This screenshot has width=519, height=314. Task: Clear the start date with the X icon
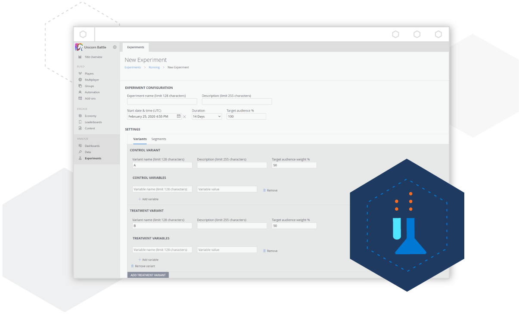(x=185, y=117)
